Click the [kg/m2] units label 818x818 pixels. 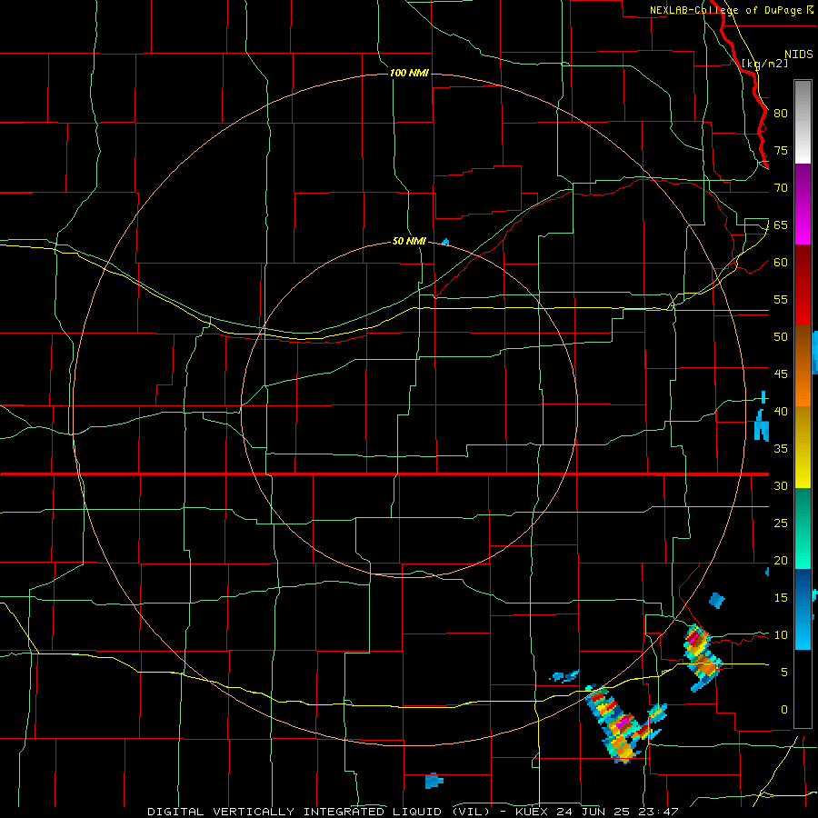point(764,64)
